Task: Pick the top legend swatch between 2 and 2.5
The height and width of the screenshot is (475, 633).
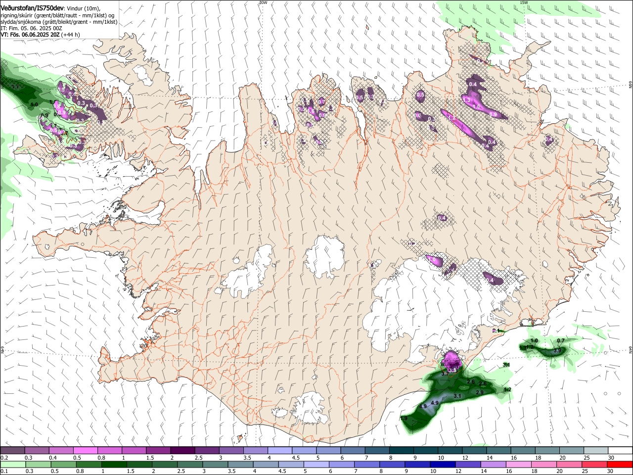Action: point(182,450)
